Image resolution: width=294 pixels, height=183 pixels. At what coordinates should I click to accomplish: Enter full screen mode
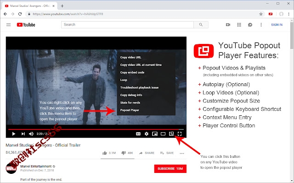[180, 134]
